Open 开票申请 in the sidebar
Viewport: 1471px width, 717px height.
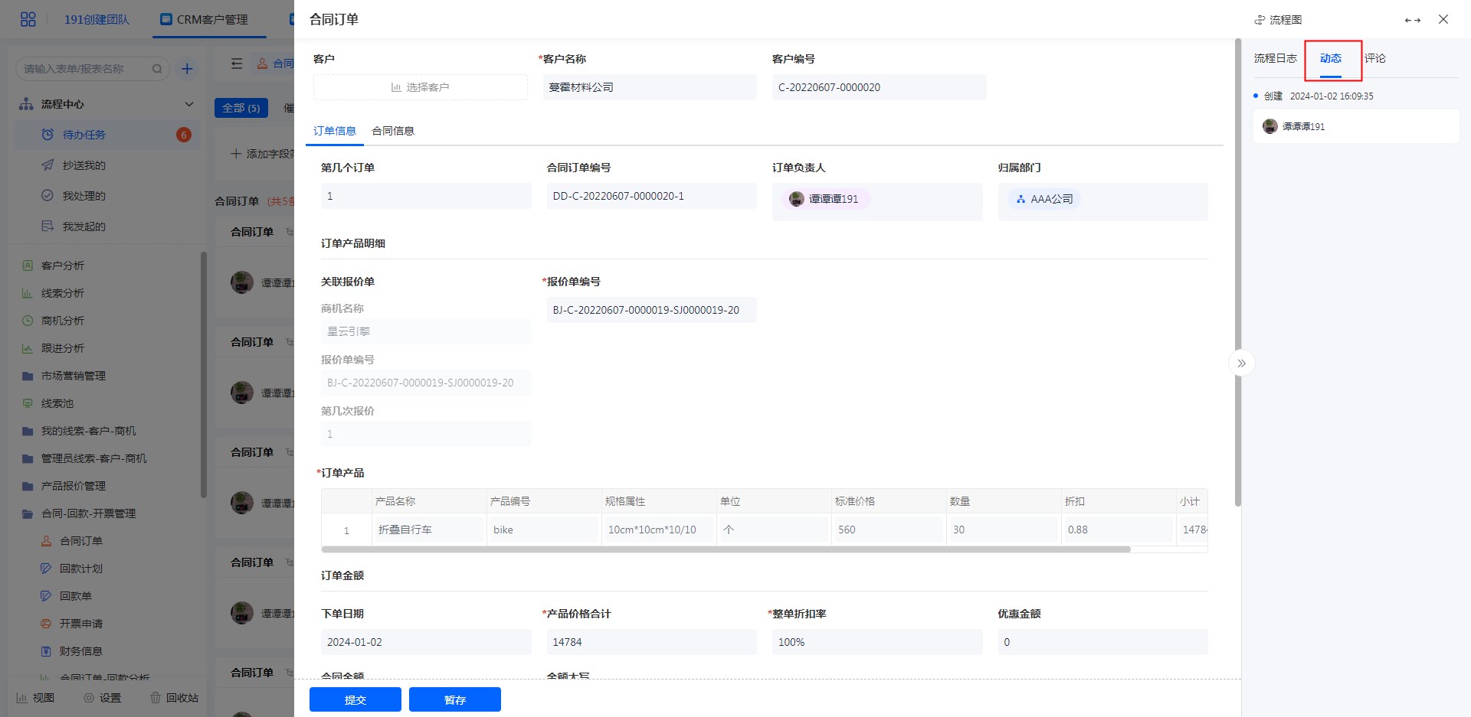(x=81, y=624)
